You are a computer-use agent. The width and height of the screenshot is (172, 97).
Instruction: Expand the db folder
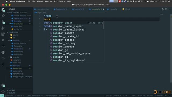(x=9, y=38)
